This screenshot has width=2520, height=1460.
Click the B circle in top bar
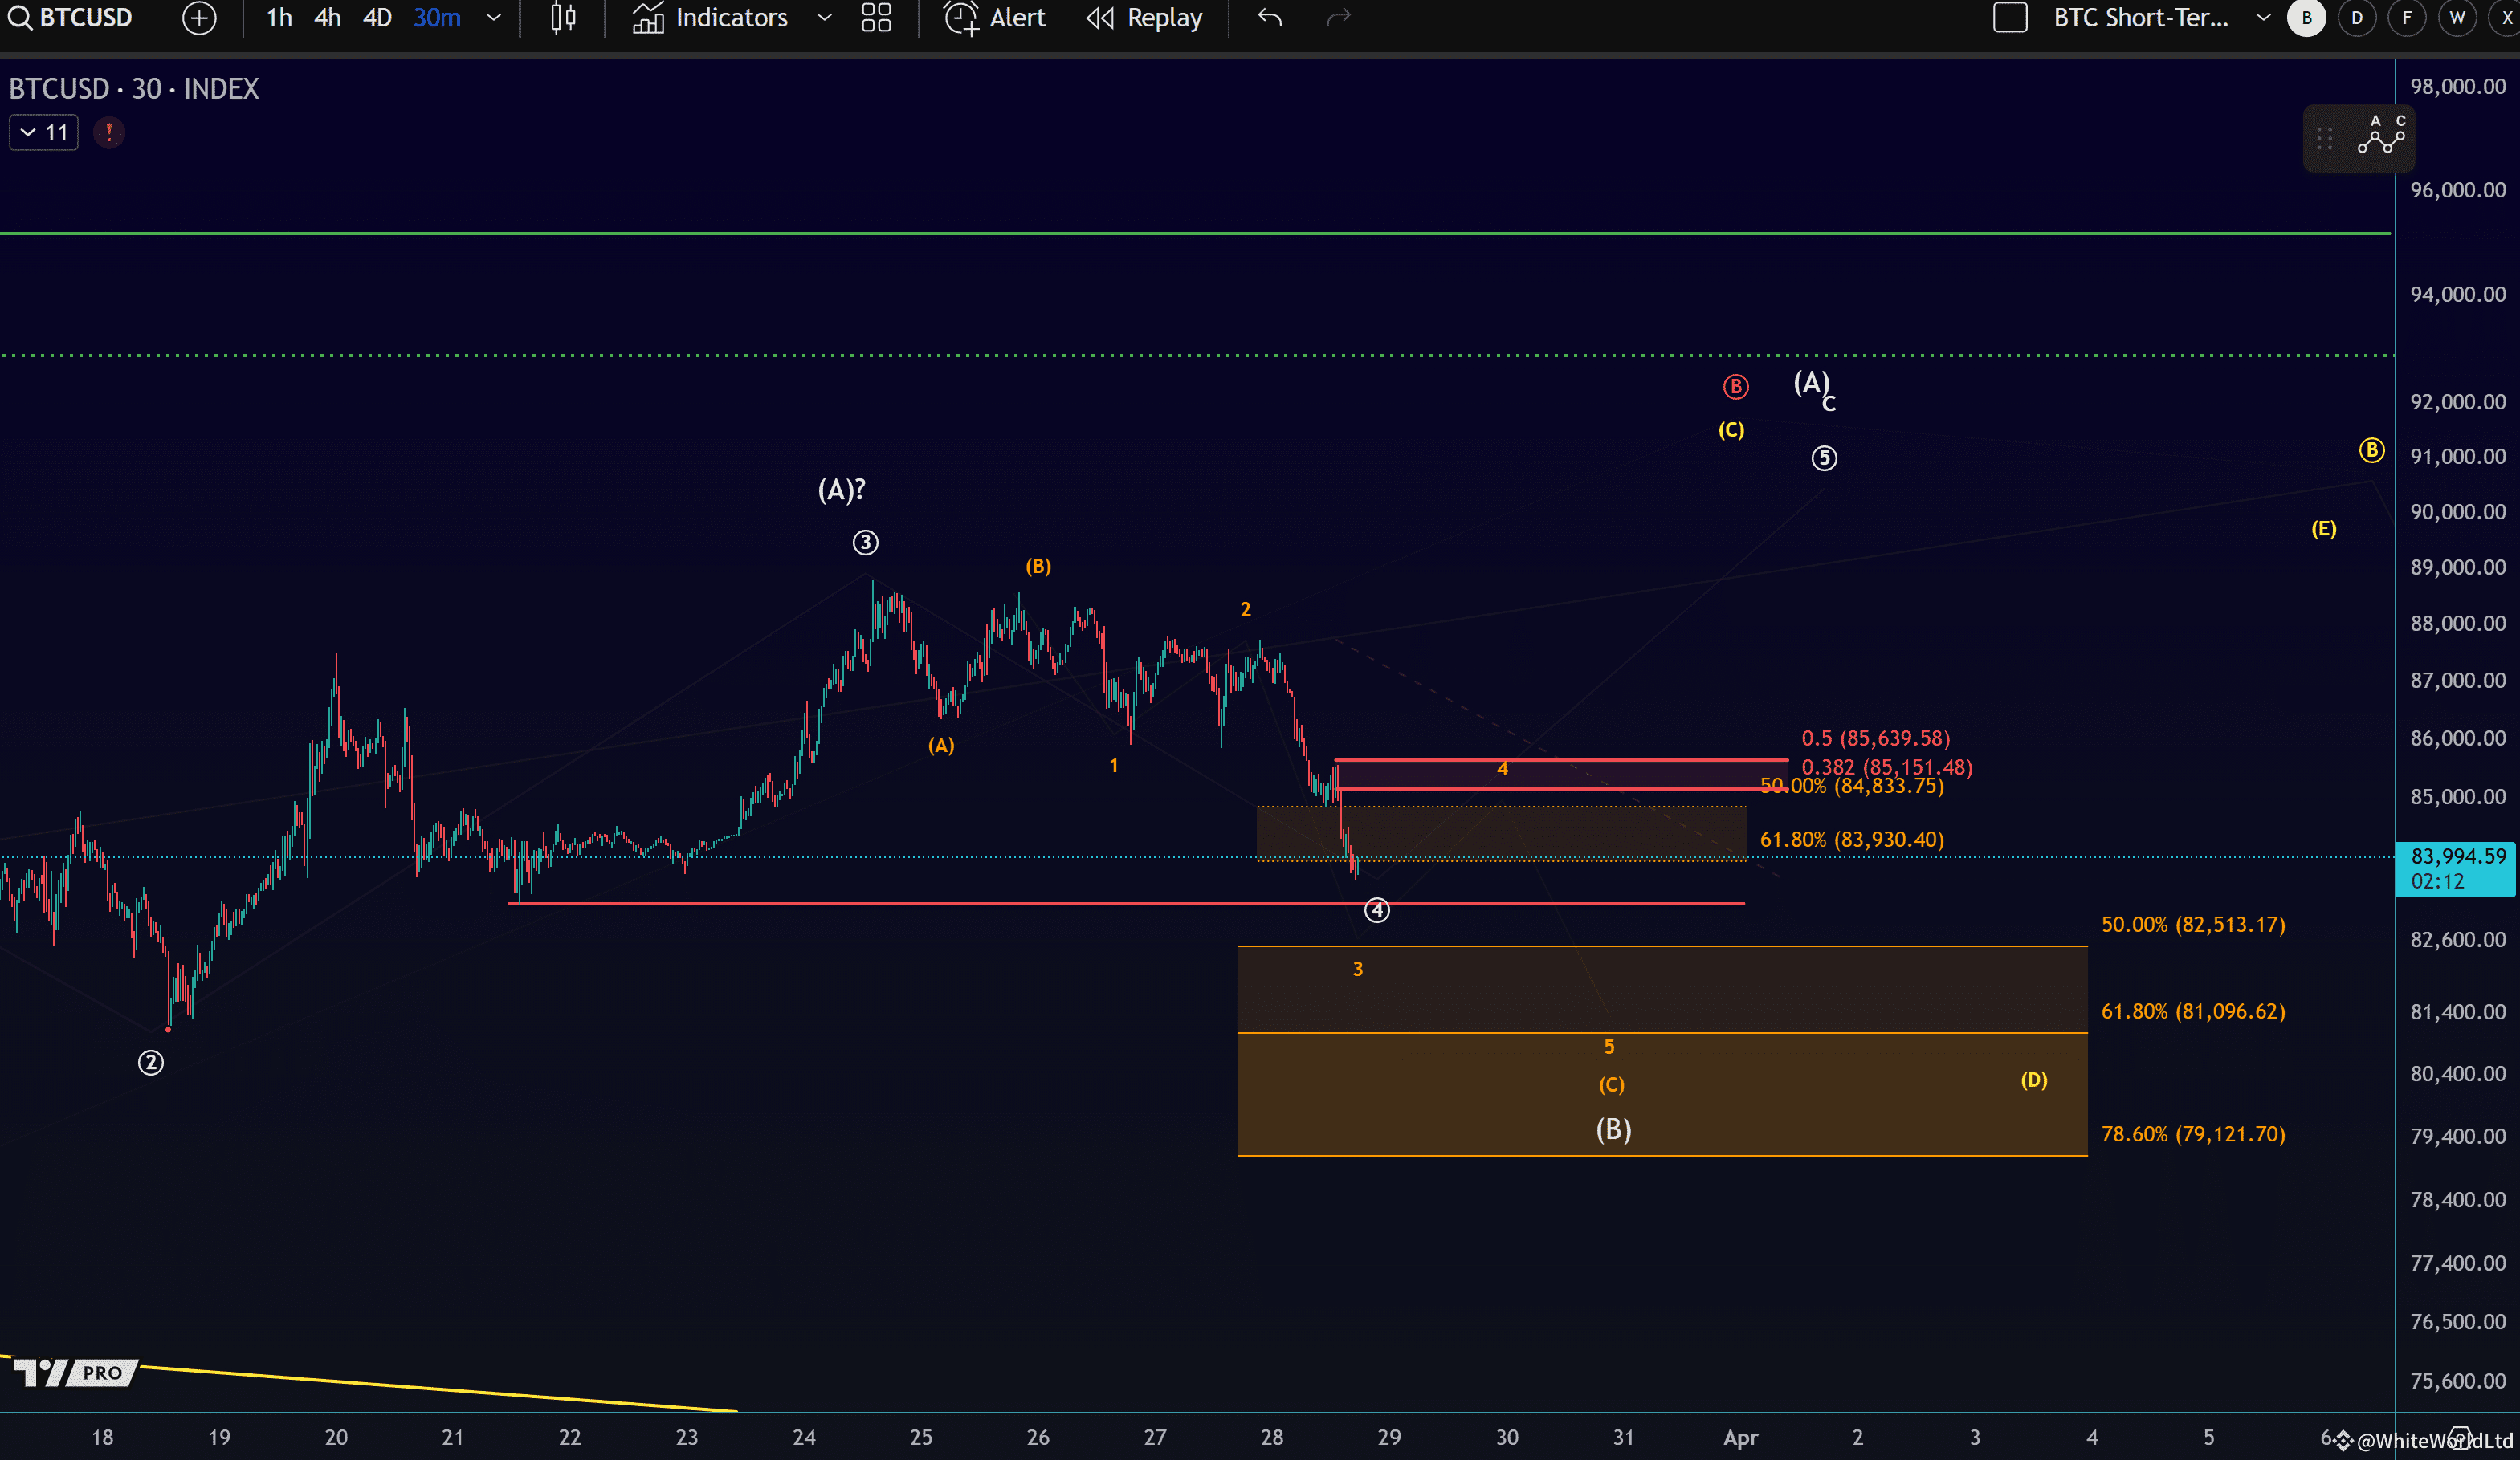pyautogui.click(x=2307, y=18)
